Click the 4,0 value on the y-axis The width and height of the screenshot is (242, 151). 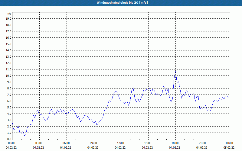click(9, 114)
